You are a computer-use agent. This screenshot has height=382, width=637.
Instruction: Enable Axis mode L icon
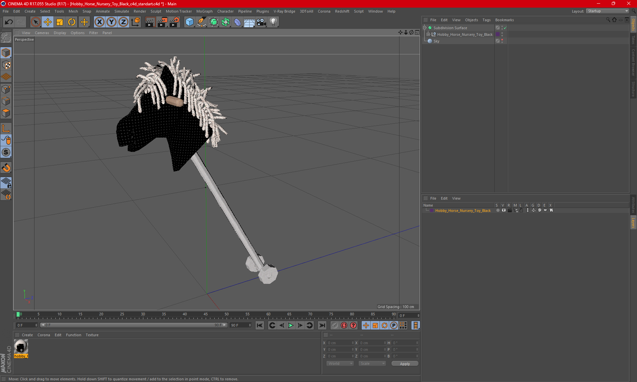pos(6,128)
